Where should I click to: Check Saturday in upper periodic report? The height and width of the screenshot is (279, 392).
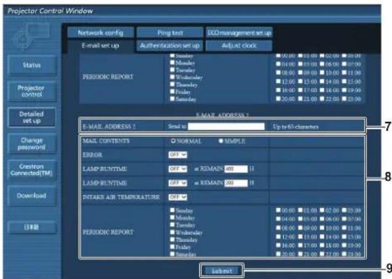pos(172,99)
